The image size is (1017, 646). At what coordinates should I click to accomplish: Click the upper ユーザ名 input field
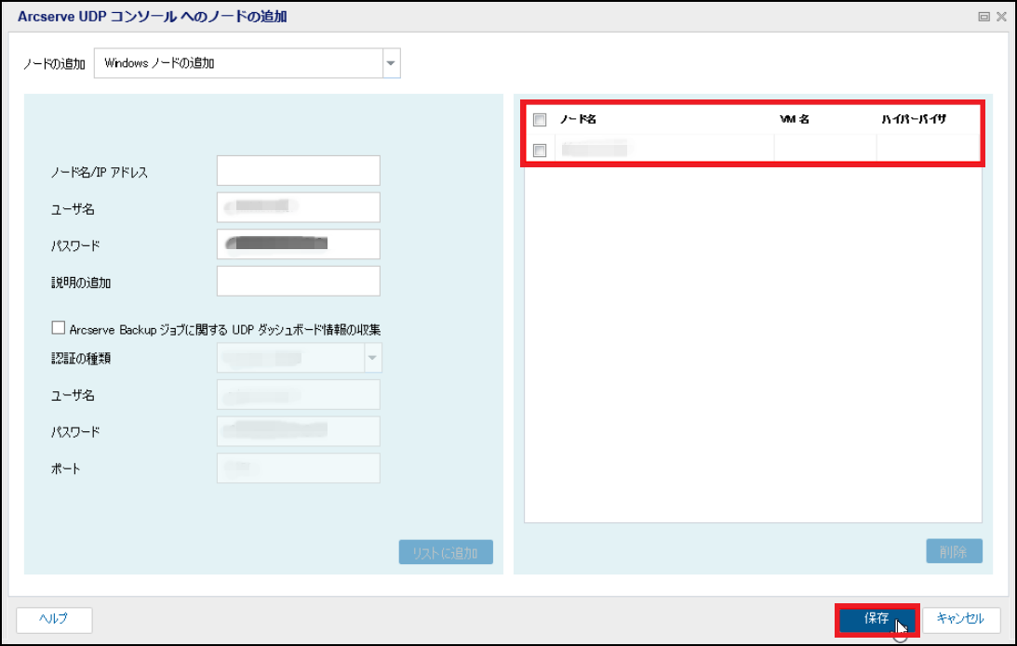tap(299, 207)
